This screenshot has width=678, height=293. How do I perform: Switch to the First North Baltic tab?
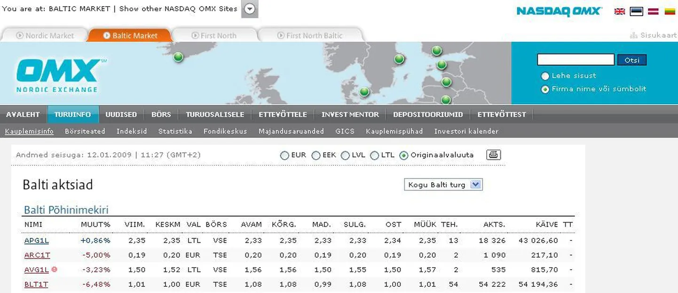click(309, 35)
